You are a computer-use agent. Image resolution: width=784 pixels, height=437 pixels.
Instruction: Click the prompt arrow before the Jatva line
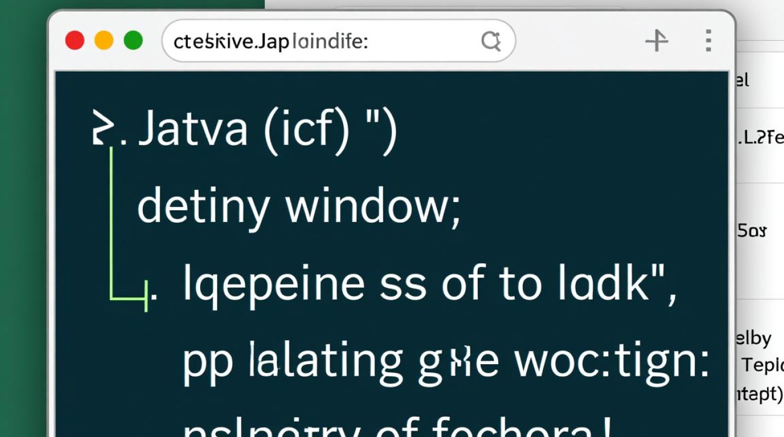tap(101, 129)
